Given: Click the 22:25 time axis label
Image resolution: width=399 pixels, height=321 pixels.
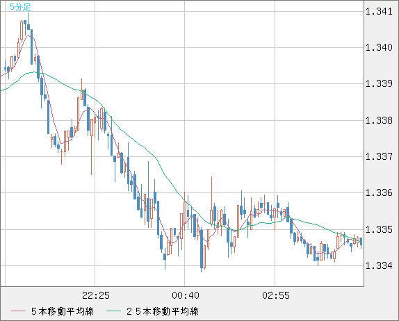Looking at the screenshot, I should point(96,295).
